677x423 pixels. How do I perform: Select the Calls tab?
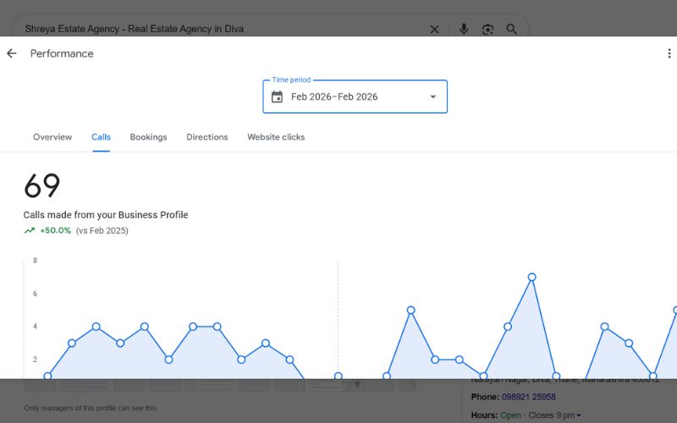101,137
